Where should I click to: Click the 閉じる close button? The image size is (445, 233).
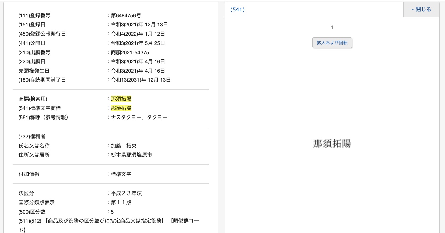pos(421,10)
